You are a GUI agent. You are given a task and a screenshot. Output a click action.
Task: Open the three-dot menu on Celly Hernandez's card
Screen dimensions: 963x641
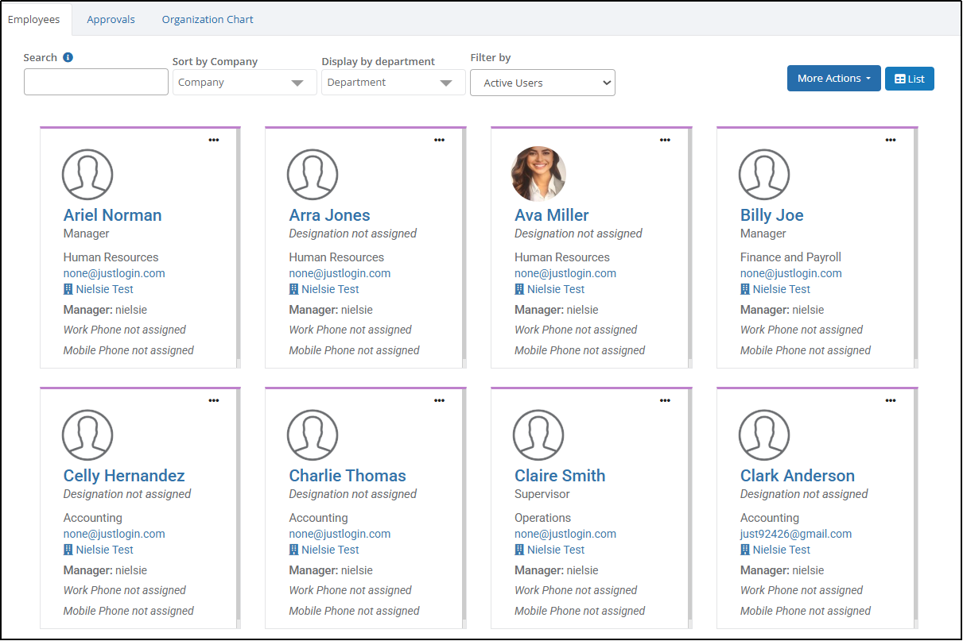pos(213,400)
